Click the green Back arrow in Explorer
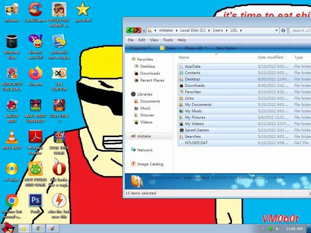Viewport: 311px width, 233px height. point(130,30)
